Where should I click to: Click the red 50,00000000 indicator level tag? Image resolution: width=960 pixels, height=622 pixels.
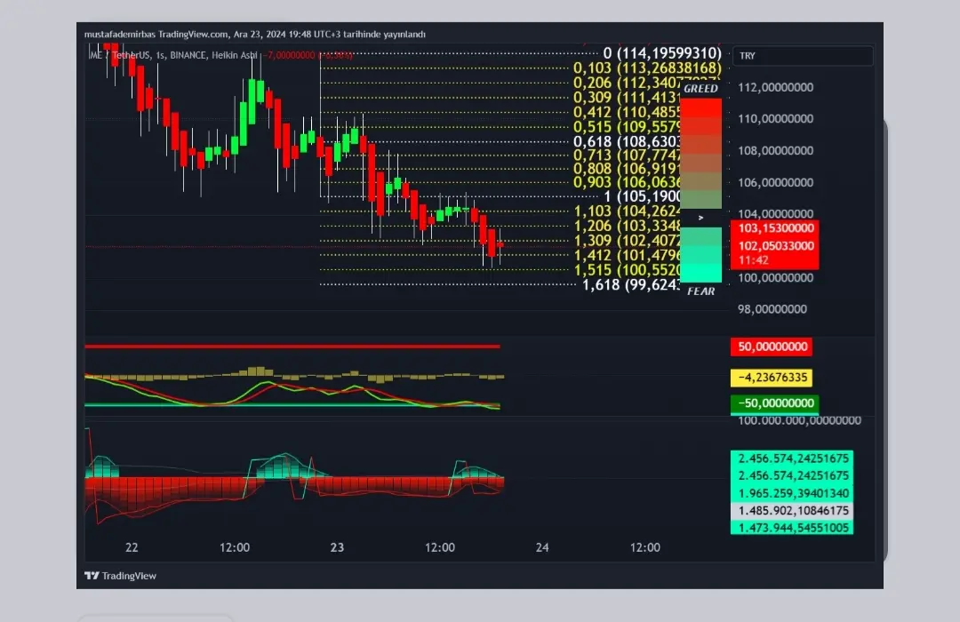click(772, 347)
